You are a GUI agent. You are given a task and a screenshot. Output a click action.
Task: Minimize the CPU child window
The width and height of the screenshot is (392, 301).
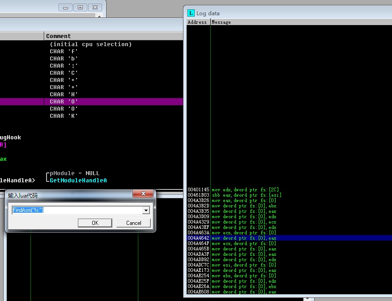point(65,8)
